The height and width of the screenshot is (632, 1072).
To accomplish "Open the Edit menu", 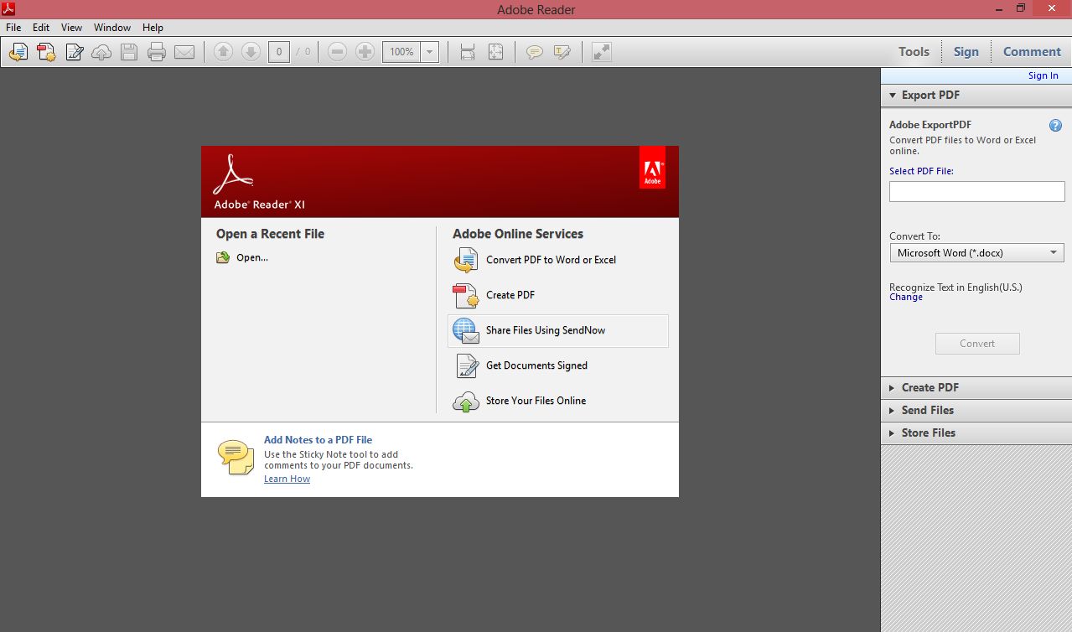I will (41, 28).
